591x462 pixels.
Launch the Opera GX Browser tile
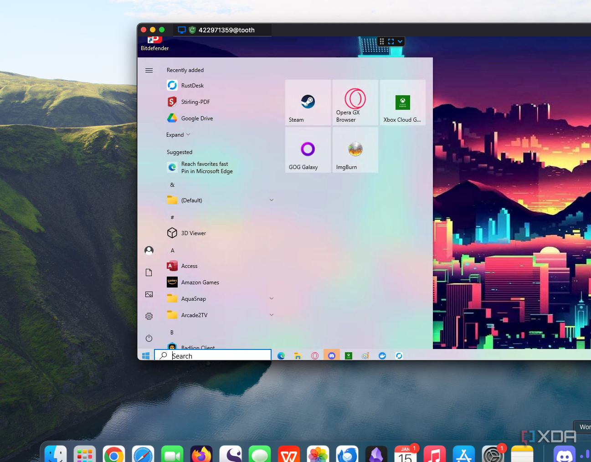pyautogui.click(x=355, y=103)
